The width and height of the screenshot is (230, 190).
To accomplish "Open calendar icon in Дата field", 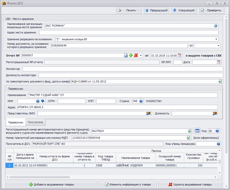I will [x=219, y=62].
